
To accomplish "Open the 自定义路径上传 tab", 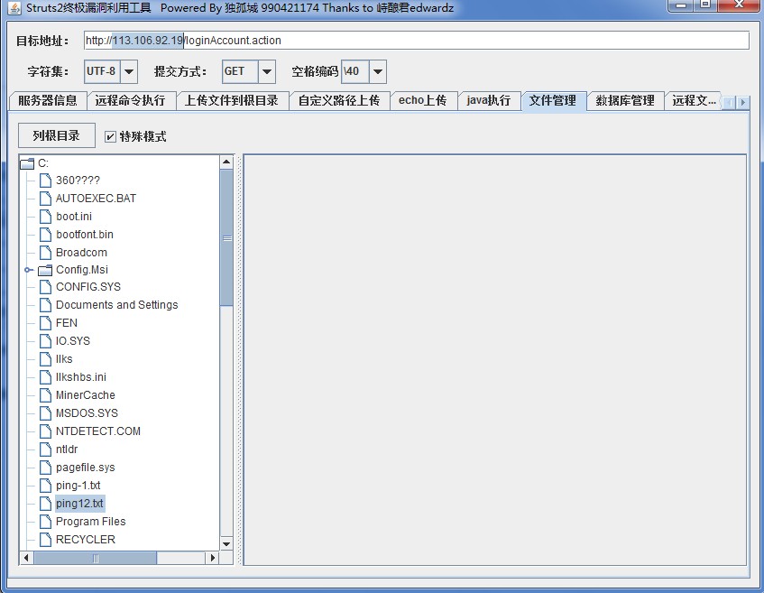I will (338, 100).
